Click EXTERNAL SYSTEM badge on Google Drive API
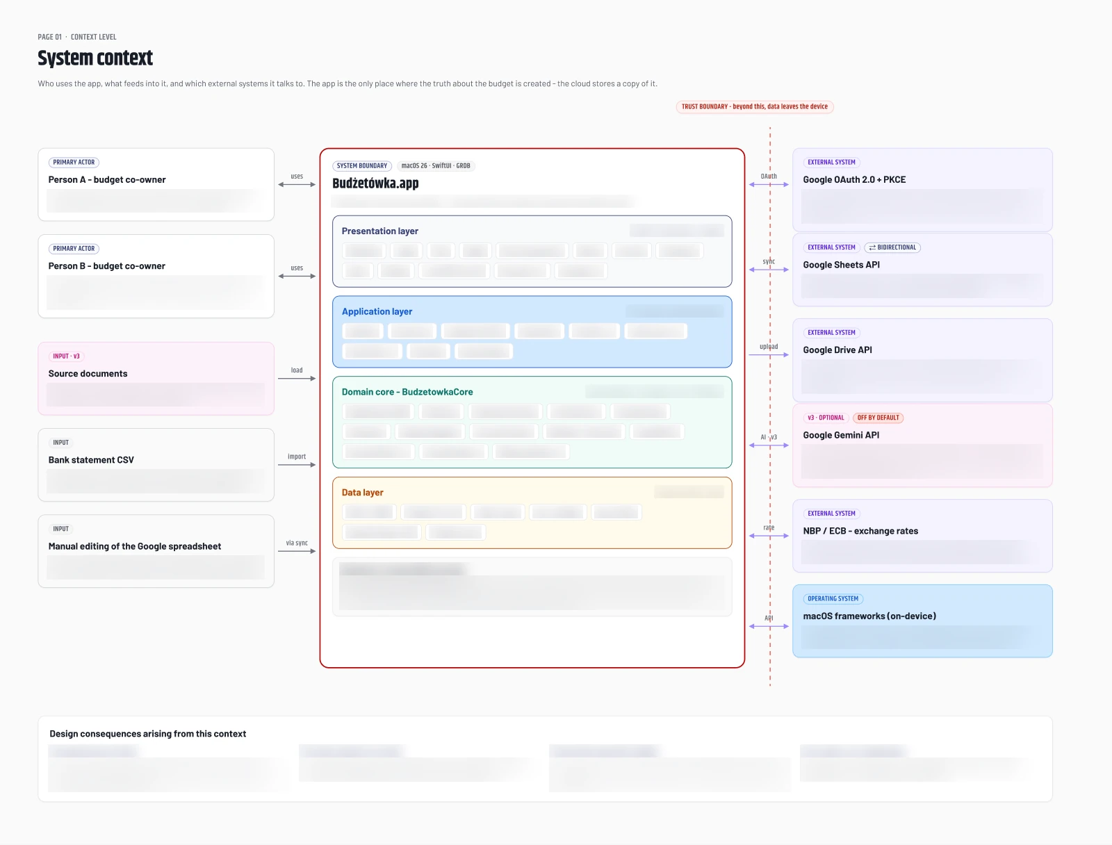Image resolution: width=1112 pixels, height=845 pixels. (x=832, y=333)
